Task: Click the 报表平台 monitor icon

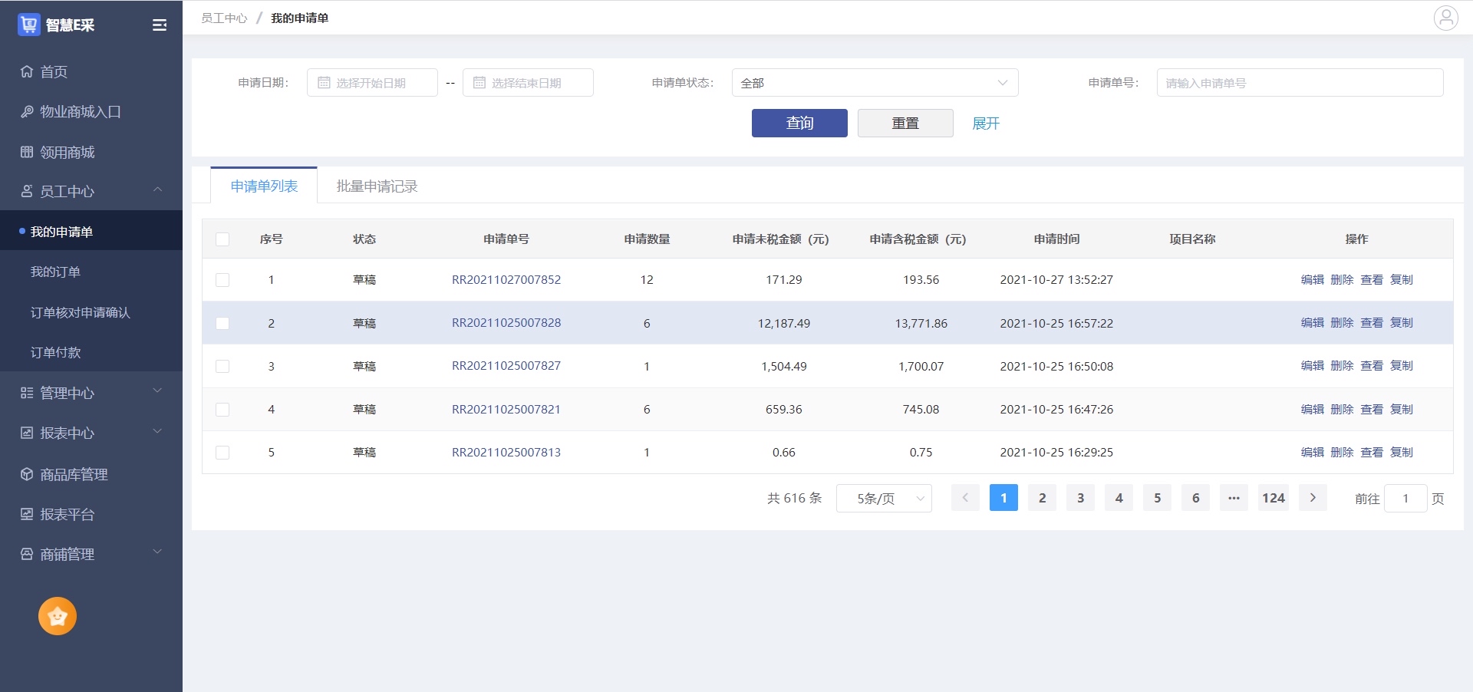Action: [27, 514]
